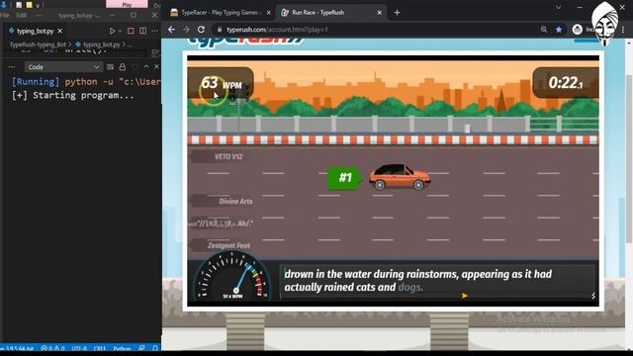Click the WPM speedometer gauge
This screenshot has height=356, width=633.
click(232, 277)
